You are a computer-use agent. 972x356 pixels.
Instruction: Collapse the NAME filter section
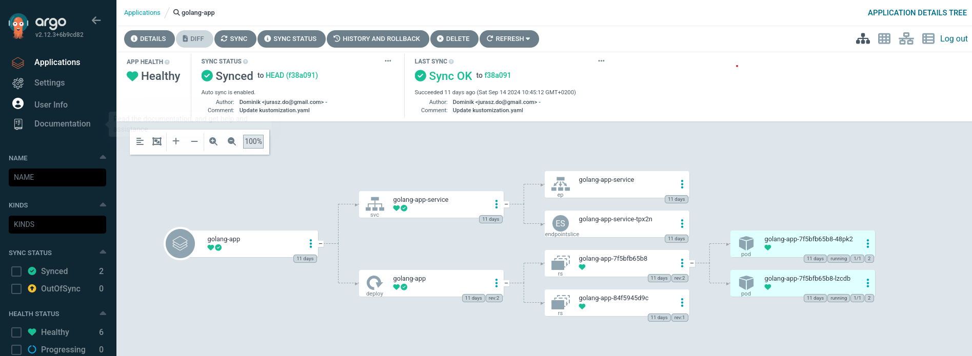click(x=103, y=157)
